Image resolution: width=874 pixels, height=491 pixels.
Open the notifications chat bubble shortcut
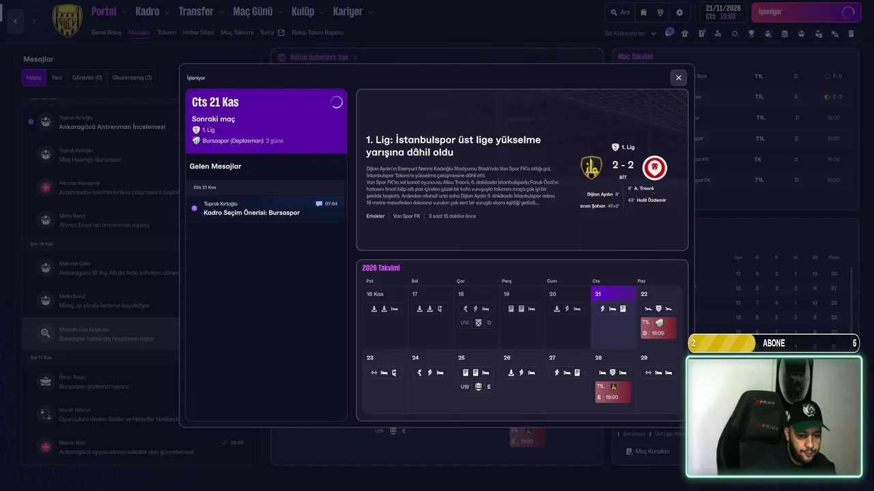click(669, 33)
